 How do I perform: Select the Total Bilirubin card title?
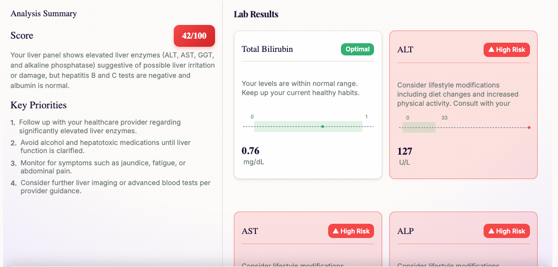pos(267,49)
